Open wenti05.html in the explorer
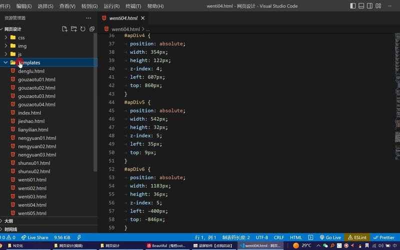 point(32,213)
